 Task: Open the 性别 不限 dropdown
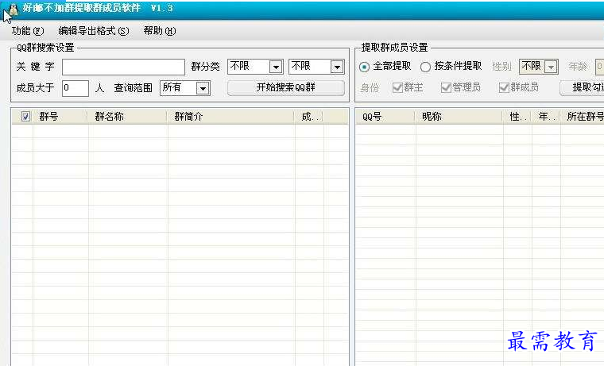pyautogui.click(x=539, y=67)
